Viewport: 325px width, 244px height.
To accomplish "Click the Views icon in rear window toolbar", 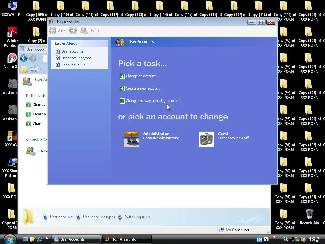I will 34,69.
